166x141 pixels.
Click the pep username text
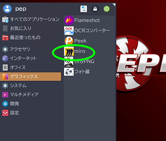tap(21, 9)
